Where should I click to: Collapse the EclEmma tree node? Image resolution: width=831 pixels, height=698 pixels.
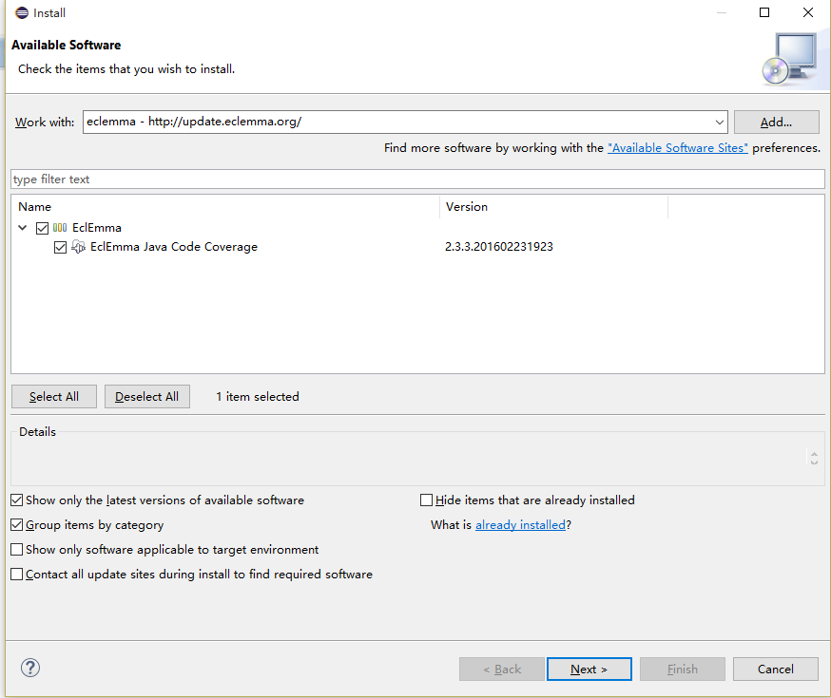[22, 228]
